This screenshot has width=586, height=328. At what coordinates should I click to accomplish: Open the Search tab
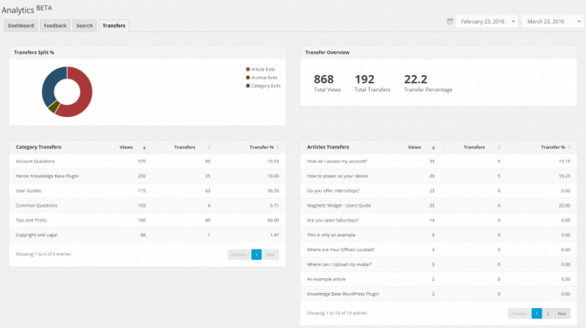tap(85, 25)
